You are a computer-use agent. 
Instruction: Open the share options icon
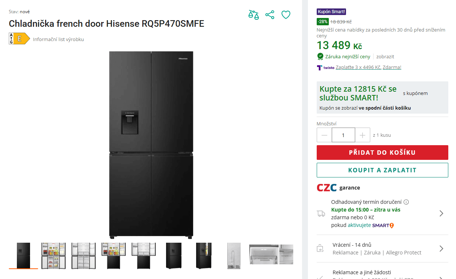270,15
